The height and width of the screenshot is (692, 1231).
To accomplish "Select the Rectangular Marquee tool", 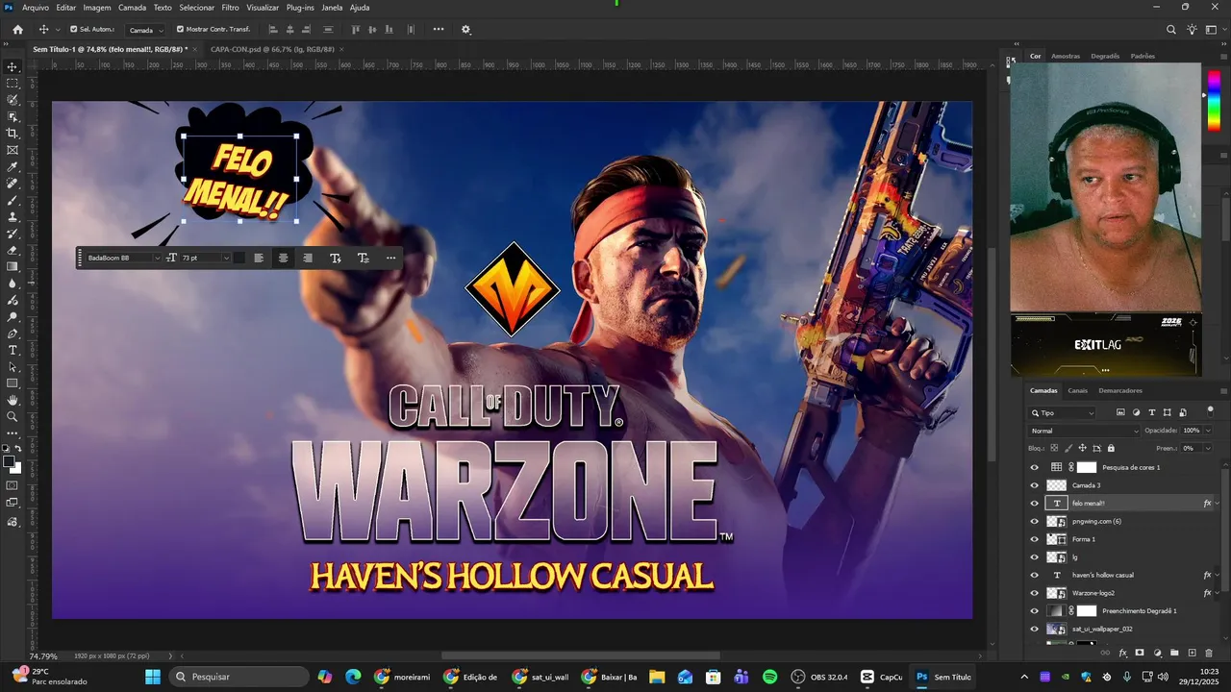I will 13,84.
